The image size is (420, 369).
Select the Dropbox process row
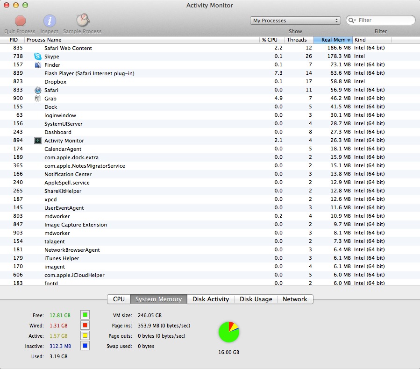[x=210, y=81]
